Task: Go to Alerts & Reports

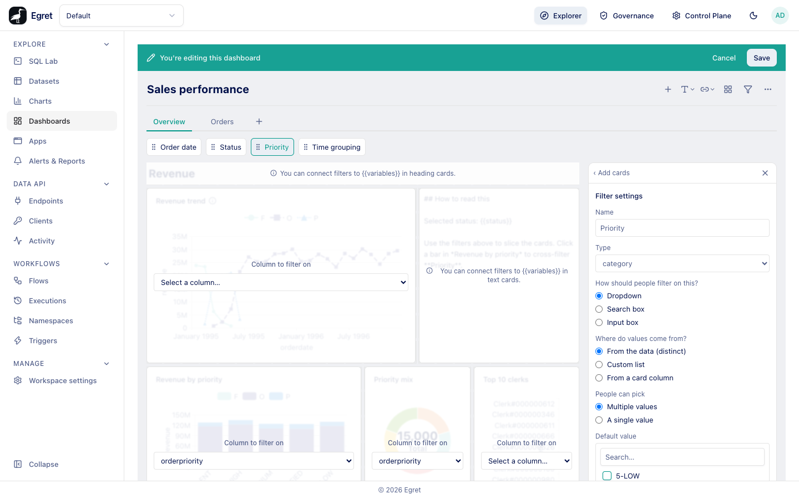Action: (x=62, y=161)
